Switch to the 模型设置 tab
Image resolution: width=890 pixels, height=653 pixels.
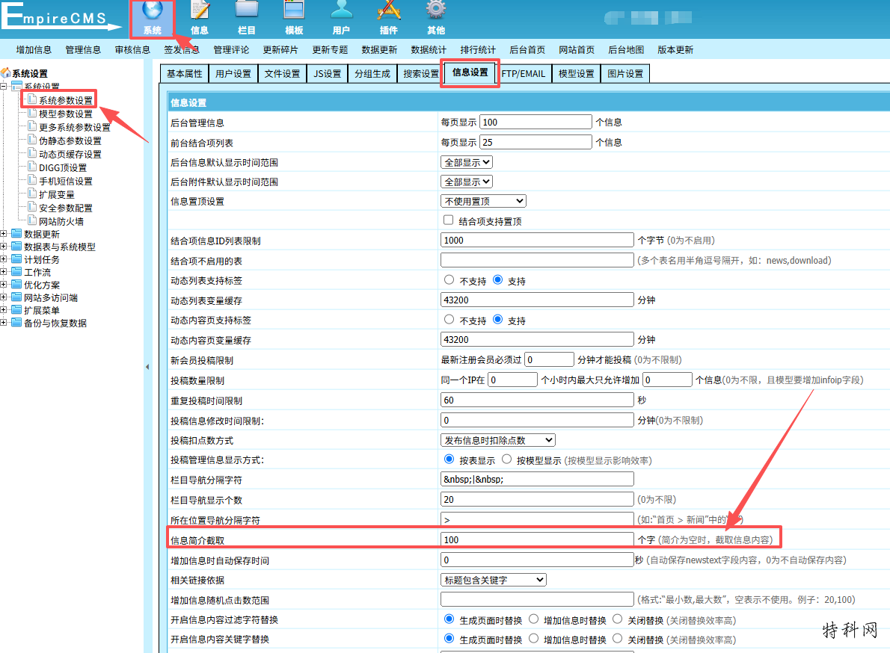point(576,74)
